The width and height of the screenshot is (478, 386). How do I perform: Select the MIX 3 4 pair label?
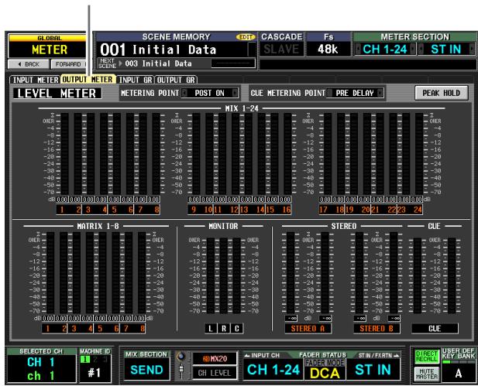point(95,210)
